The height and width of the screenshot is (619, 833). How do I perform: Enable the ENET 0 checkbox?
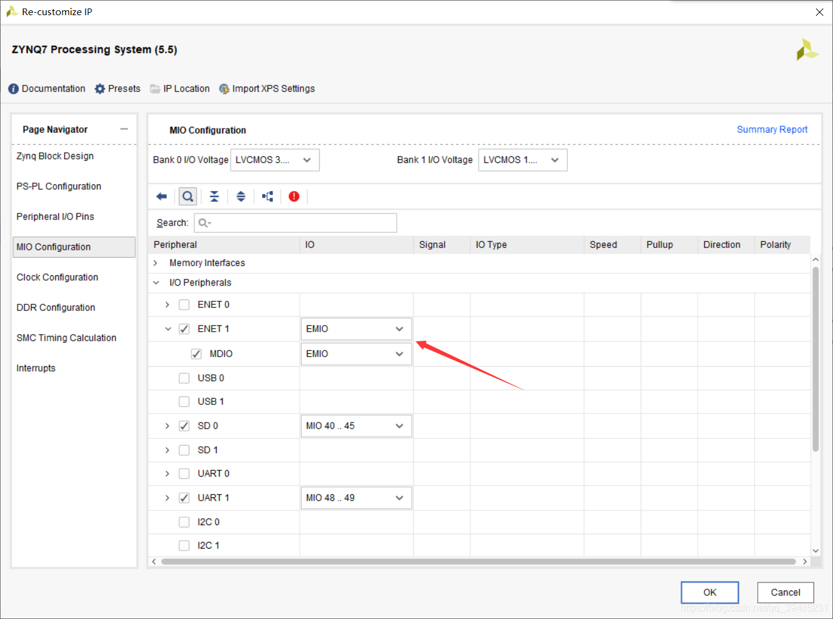[184, 305]
